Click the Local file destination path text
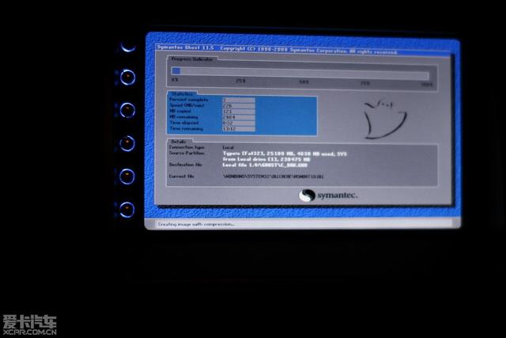 coord(265,165)
